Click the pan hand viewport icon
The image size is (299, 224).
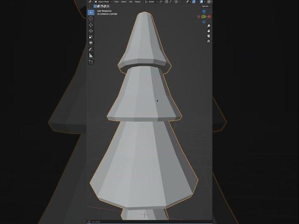click(x=209, y=31)
